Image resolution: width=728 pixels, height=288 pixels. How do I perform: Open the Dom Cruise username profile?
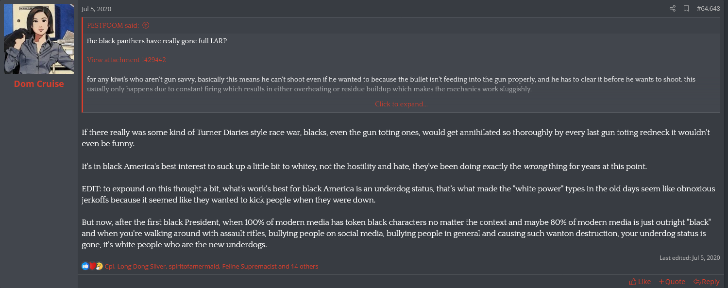click(39, 84)
